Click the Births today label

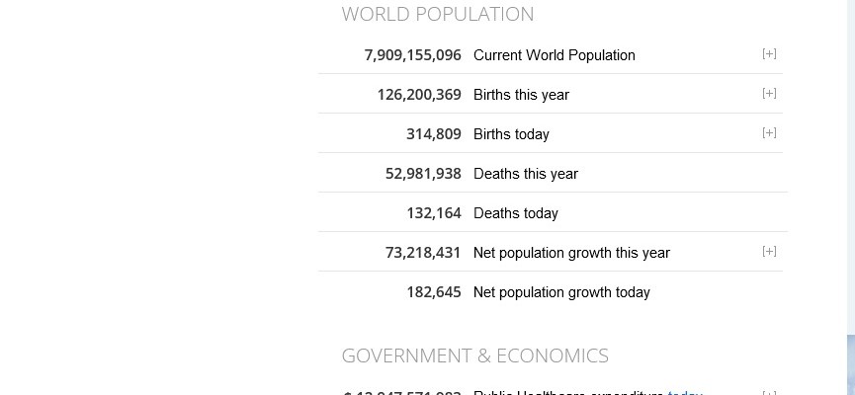coord(511,134)
